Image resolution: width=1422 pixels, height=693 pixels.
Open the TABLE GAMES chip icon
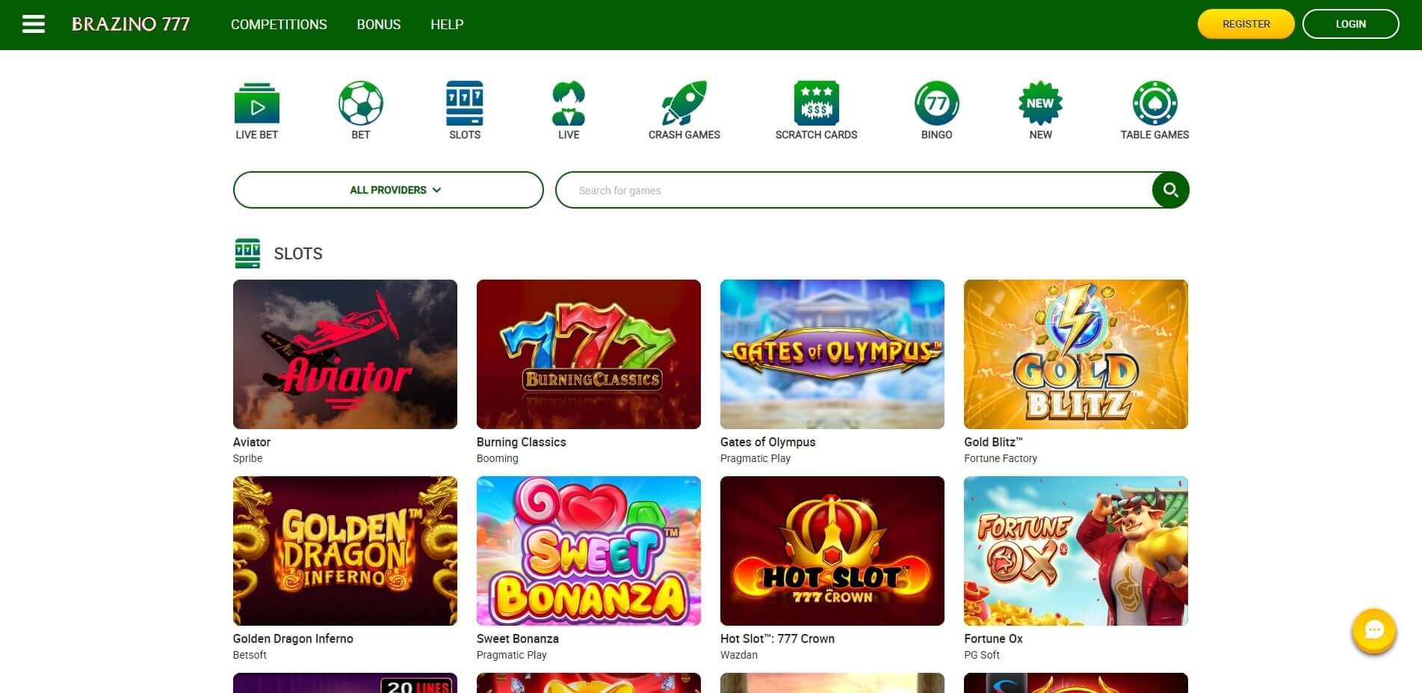coord(1154,105)
